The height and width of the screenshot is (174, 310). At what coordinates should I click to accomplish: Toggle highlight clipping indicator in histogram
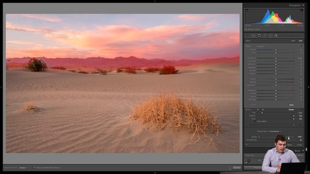tap(302, 10)
